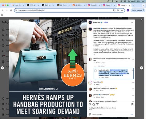Switch to the Gmail Inbox tab
The height and width of the screenshot is (119, 146).
[x=18, y=5]
